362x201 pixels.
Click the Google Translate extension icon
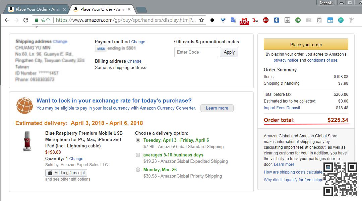click(234, 20)
